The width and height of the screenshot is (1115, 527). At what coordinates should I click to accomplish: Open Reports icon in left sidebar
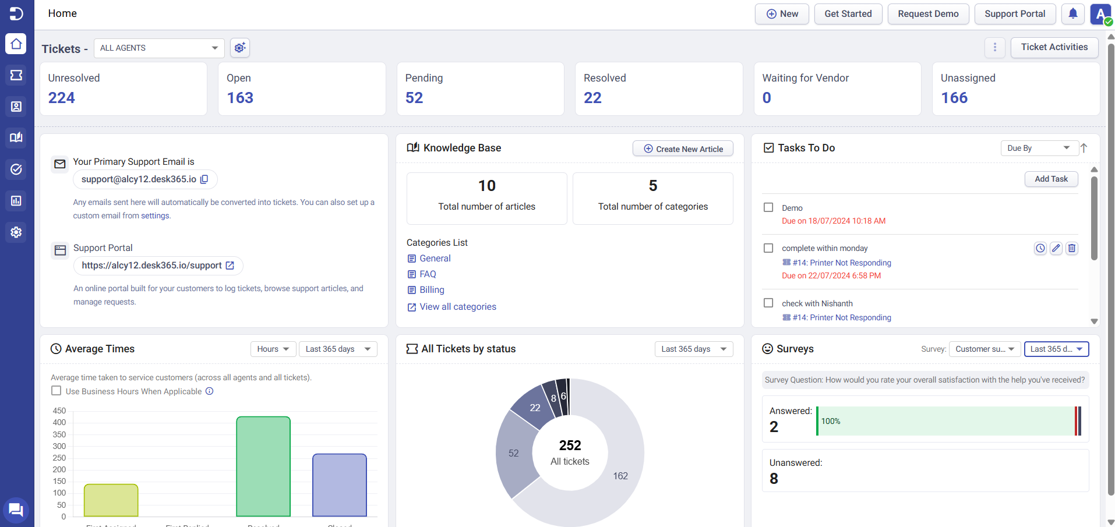click(x=16, y=201)
